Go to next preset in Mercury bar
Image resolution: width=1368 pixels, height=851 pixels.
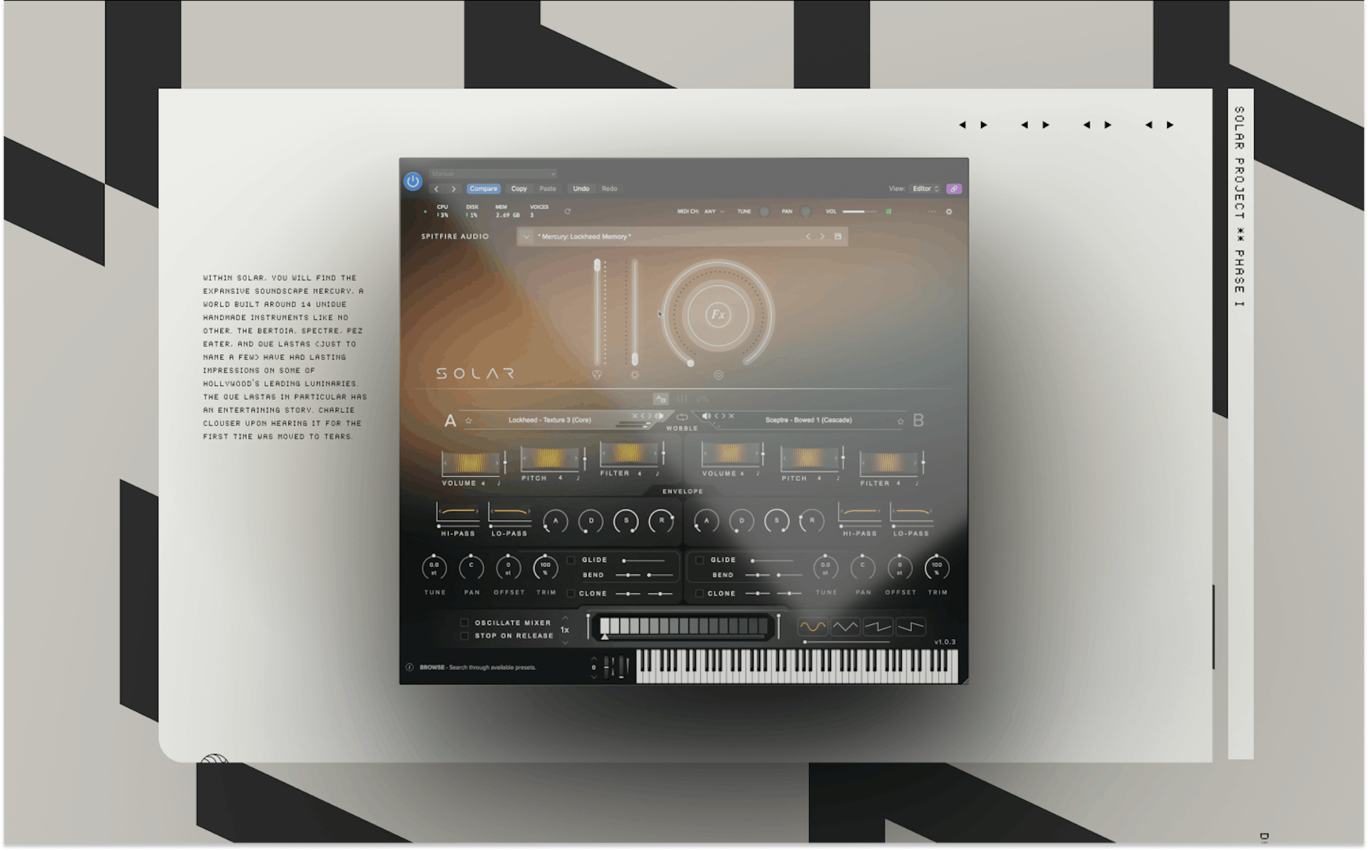click(x=822, y=236)
